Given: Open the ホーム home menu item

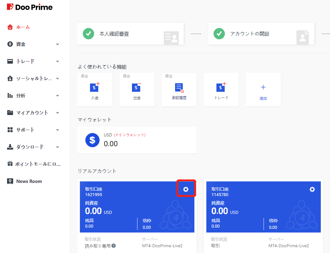Looking at the screenshot, I should pyautogui.click(x=23, y=27).
